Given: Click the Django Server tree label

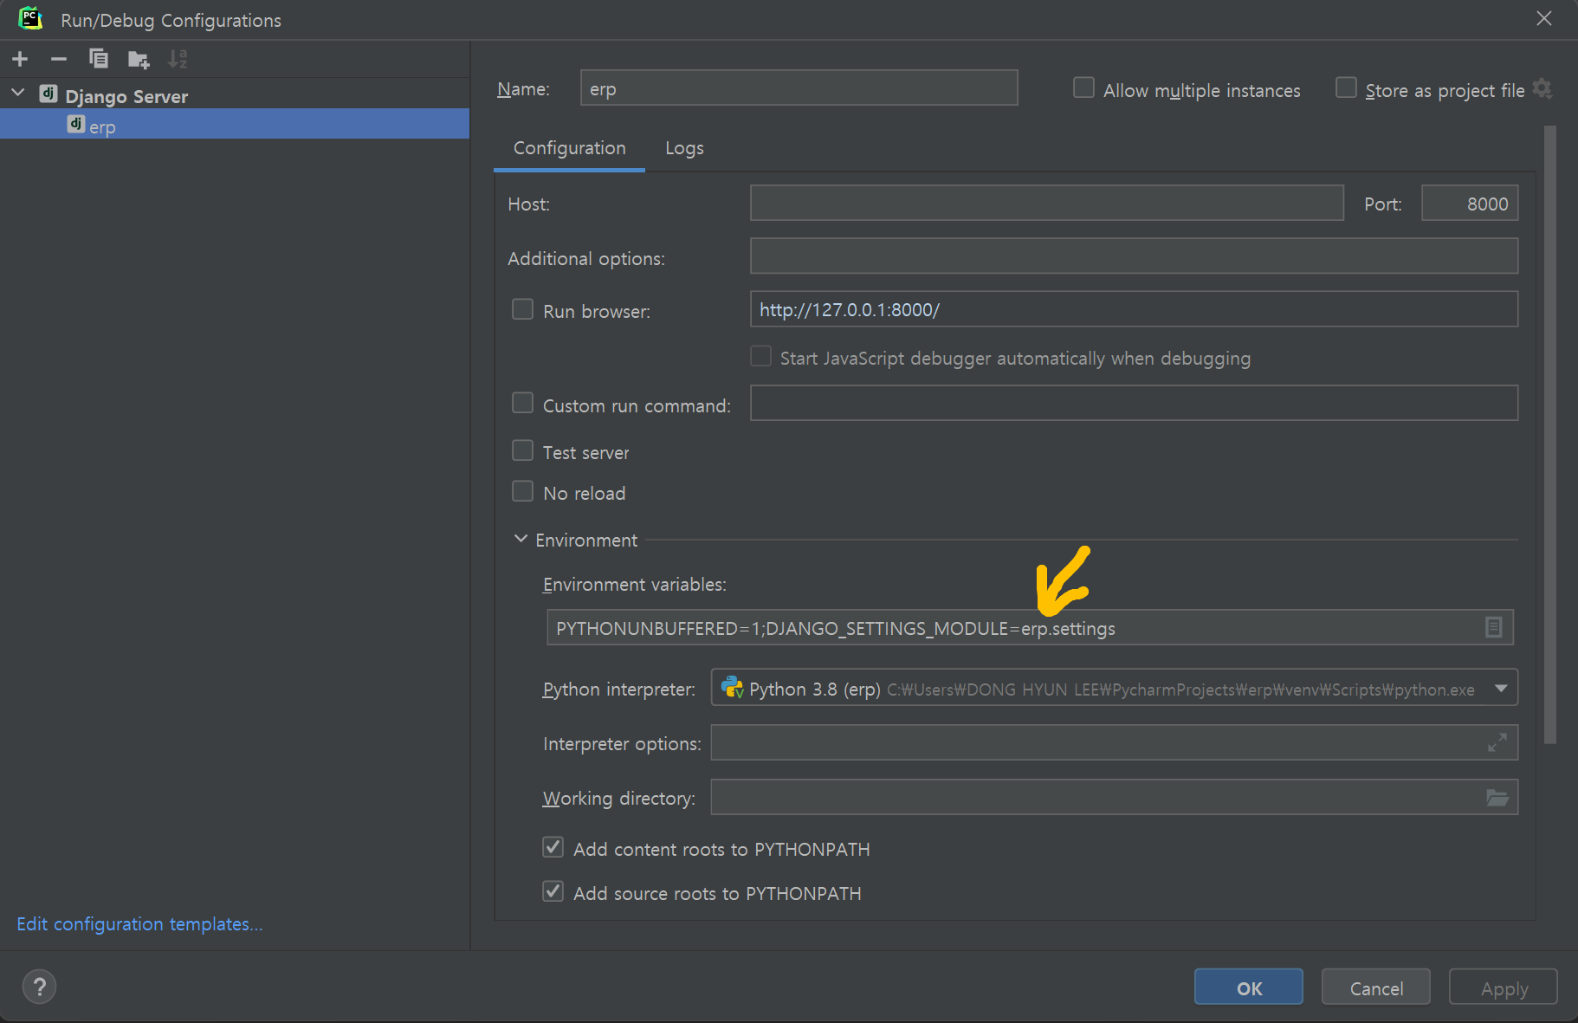Looking at the screenshot, I should pos(126,96).
